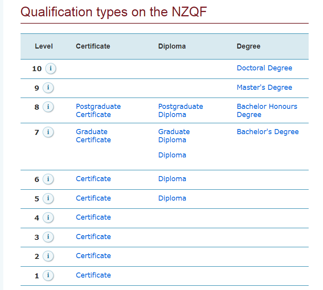The image size is (323, 290).
Task: Click the Postgraduate Diploma link
Action: click(x=181, y=110)
